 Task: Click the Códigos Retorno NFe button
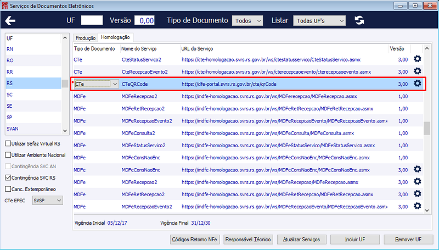tap(195, 240)
